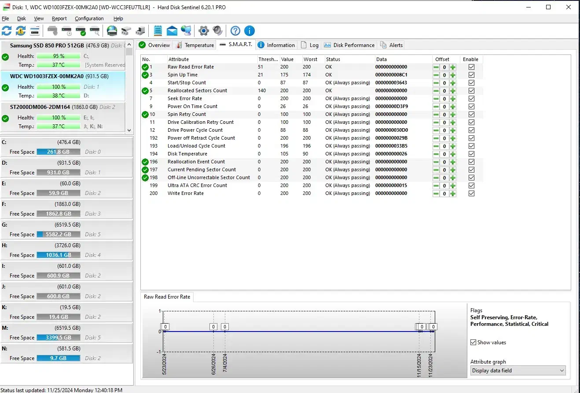Open the Configuration menu
Viewport: 580px width, 393px height.
tap(89, 18)
